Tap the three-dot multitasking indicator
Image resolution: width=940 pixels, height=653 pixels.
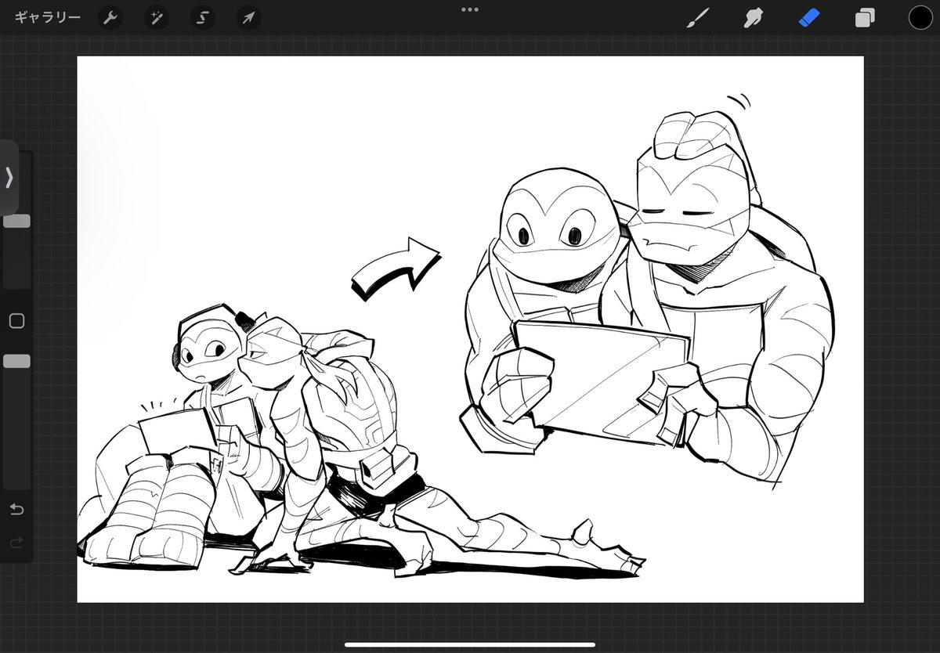click(470, 9)
